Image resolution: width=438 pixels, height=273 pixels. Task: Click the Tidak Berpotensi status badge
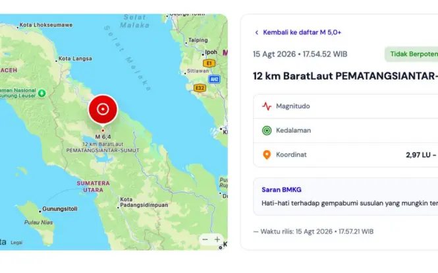pyautogui.click(x=411, y=54)
